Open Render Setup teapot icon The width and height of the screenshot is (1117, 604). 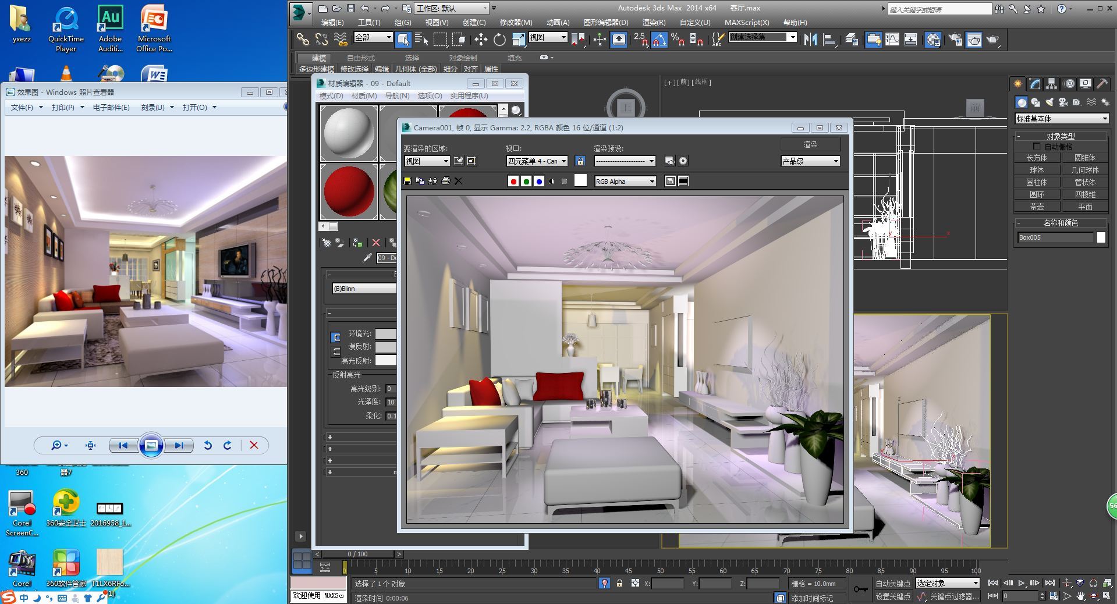(955, 40)
